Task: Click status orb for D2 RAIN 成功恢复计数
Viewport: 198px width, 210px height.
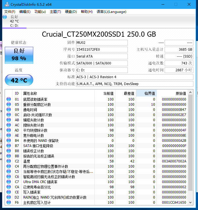Action: click(x=9, y=197)
